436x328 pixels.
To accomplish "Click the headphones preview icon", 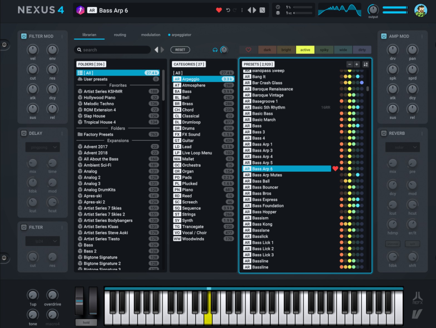I will (x=215, y=50).
